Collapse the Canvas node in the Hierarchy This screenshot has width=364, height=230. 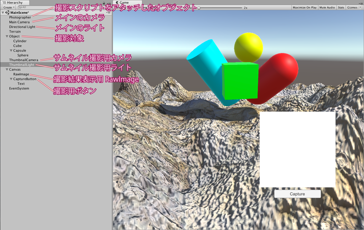click(7, 70)
